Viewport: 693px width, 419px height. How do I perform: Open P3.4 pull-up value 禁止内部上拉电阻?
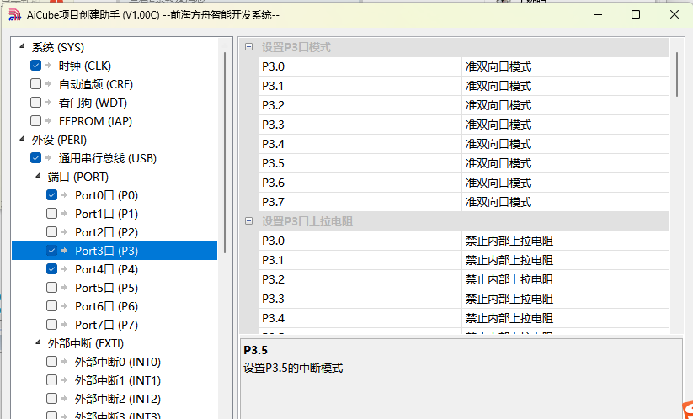[x=566, y=318]
